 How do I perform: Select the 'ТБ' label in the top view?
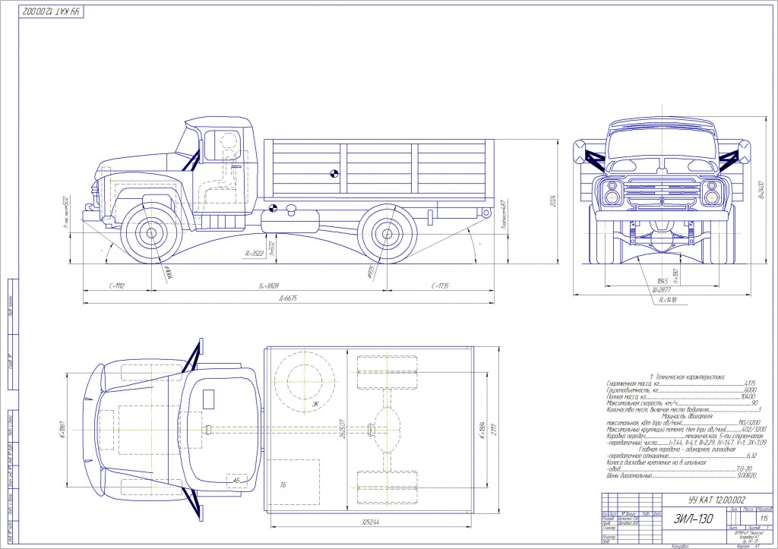(283, 484)
